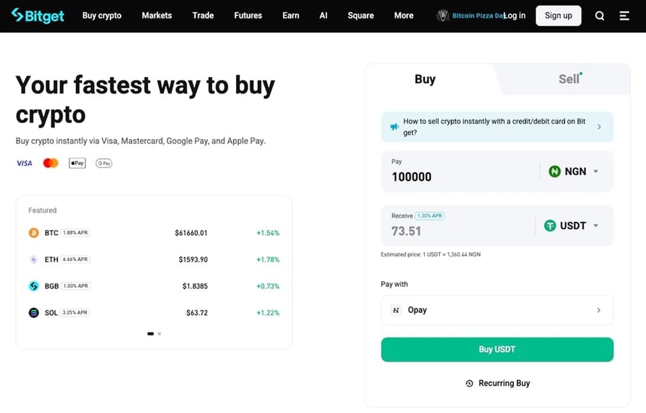The width and height of the screenshot is (646, 413).
Task: Open the Markets menu
Action: point(157,15)
